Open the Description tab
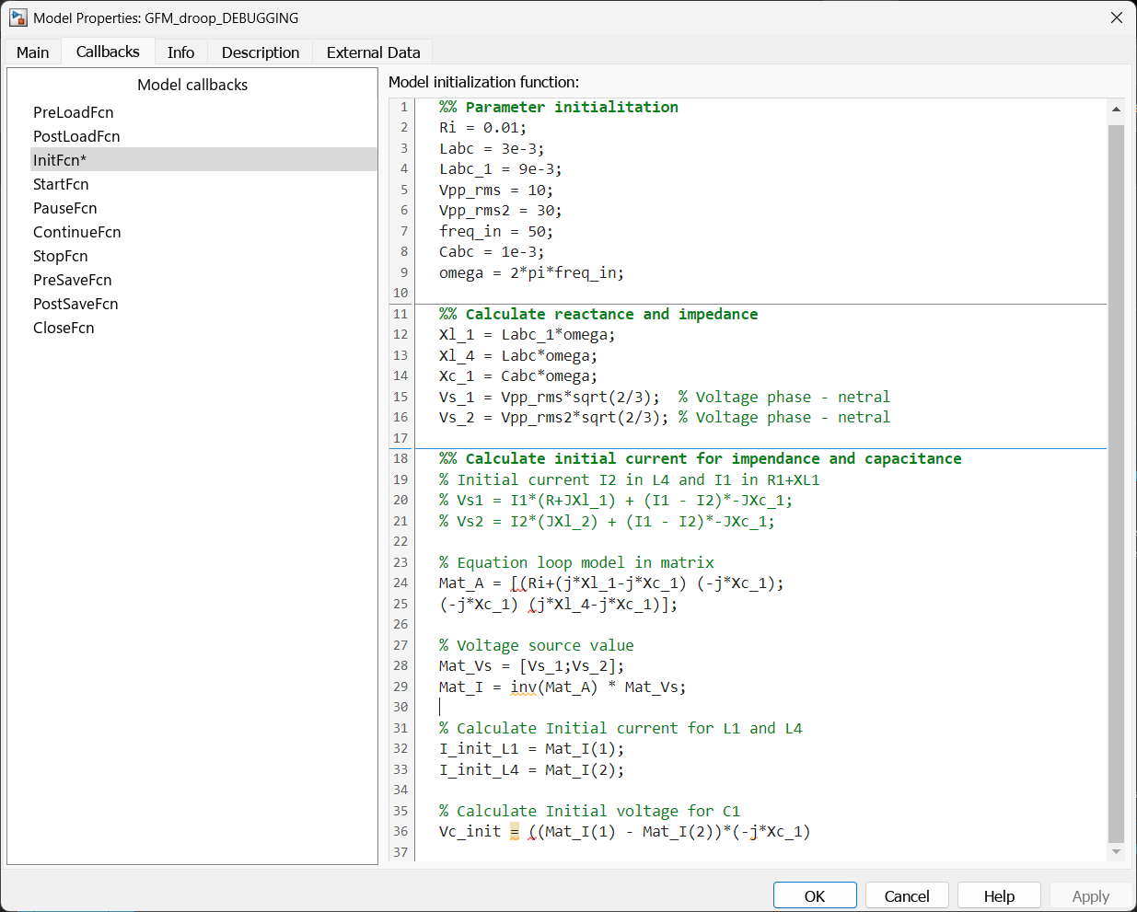 point(261,52)
